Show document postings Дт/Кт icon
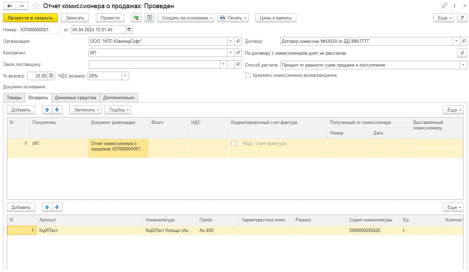 [x=137, y=18]
